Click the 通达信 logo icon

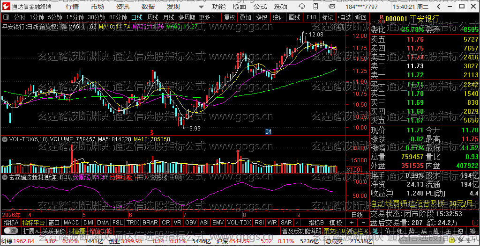[7, 7]
